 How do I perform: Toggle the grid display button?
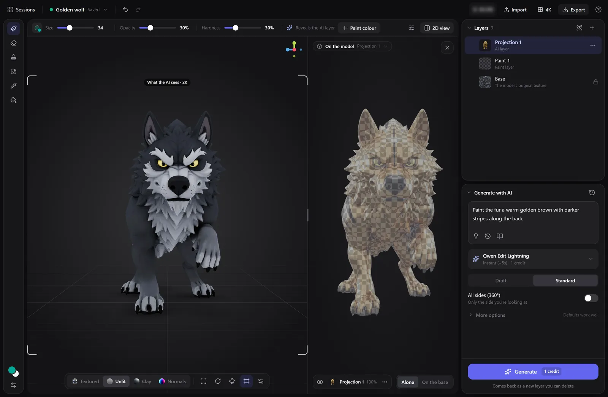coord(247,381)
